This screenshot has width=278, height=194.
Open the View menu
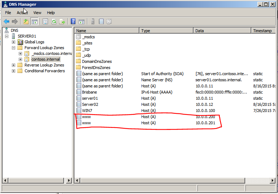pyautogui.click(x=37, y=13)
